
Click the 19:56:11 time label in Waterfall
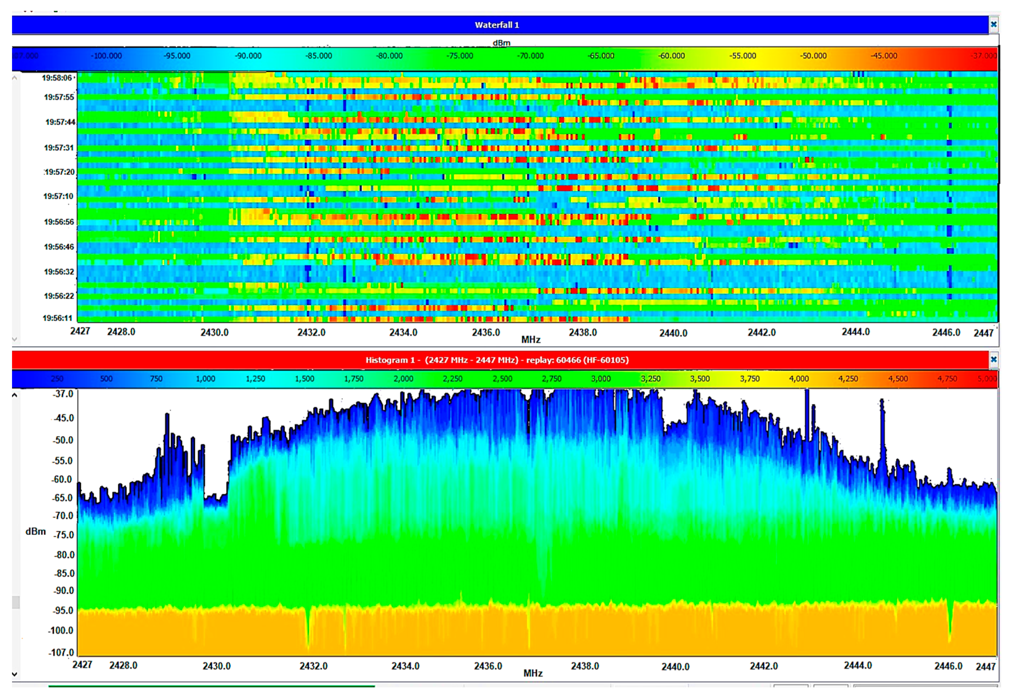coord(57,318)
